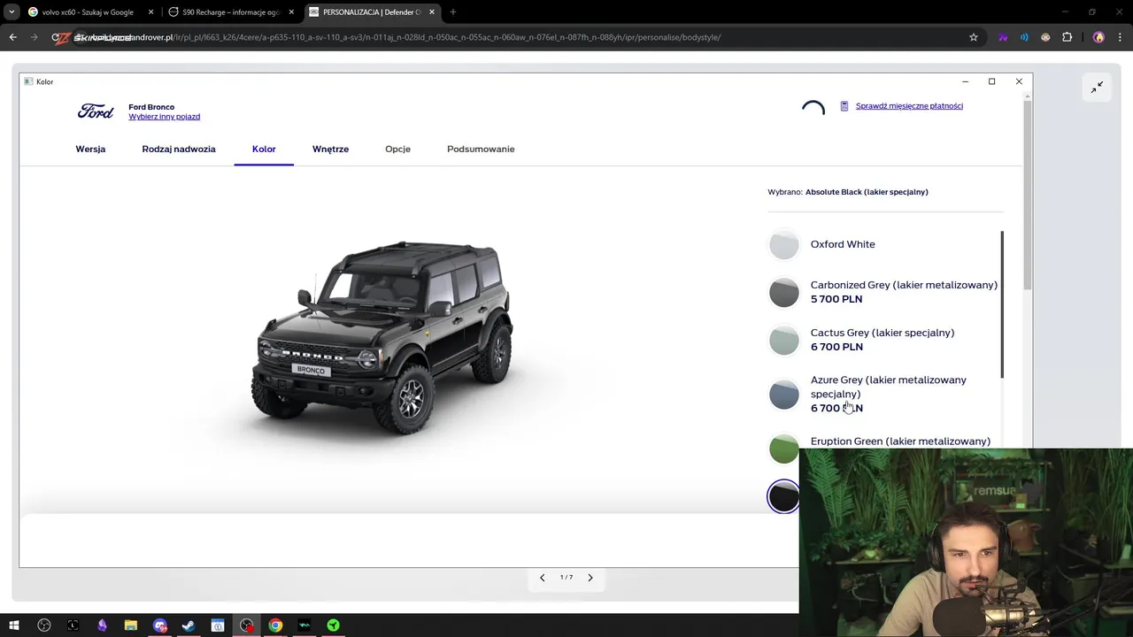
Task: Select Carbonized Grey color swatch
Action: tap(783, 292)
